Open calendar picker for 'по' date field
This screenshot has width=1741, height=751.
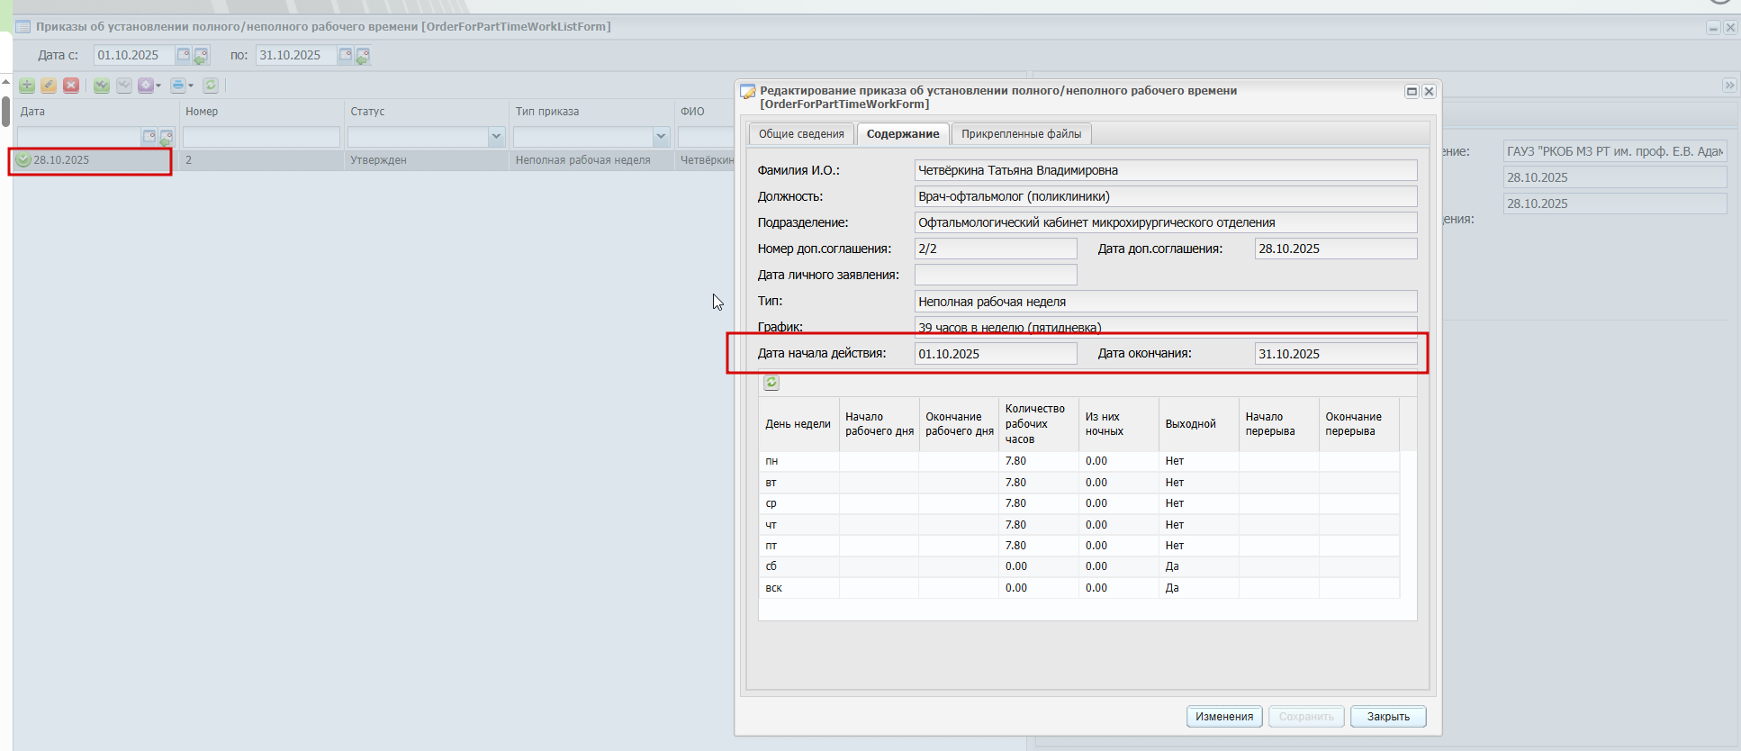pos(346,55)
